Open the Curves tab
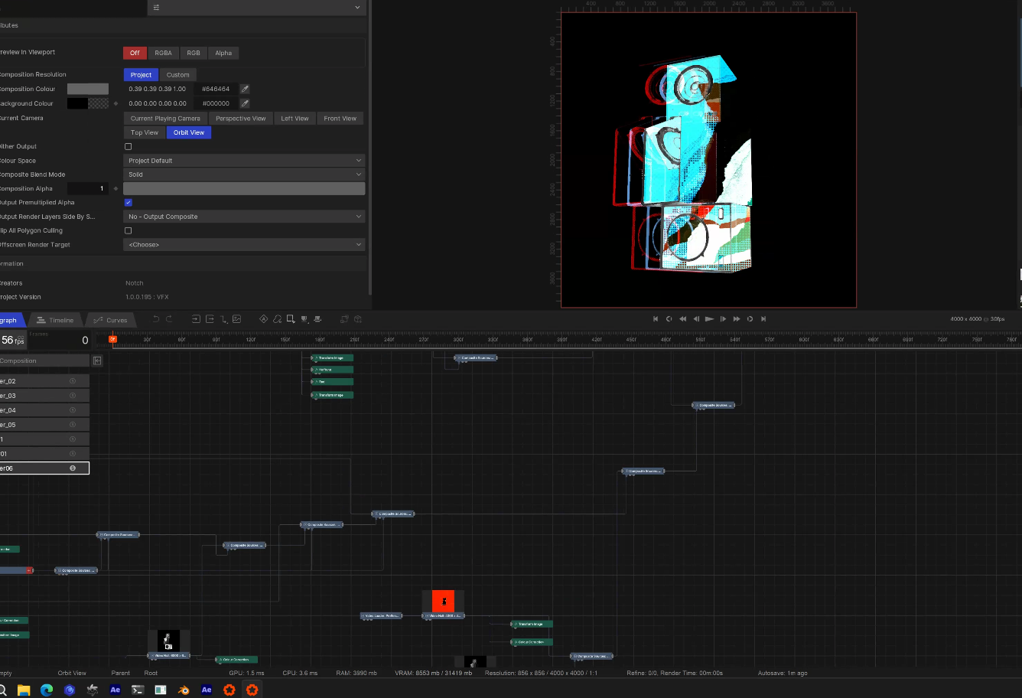This screenshot has height=698, width=1022. tap(111, 320)
